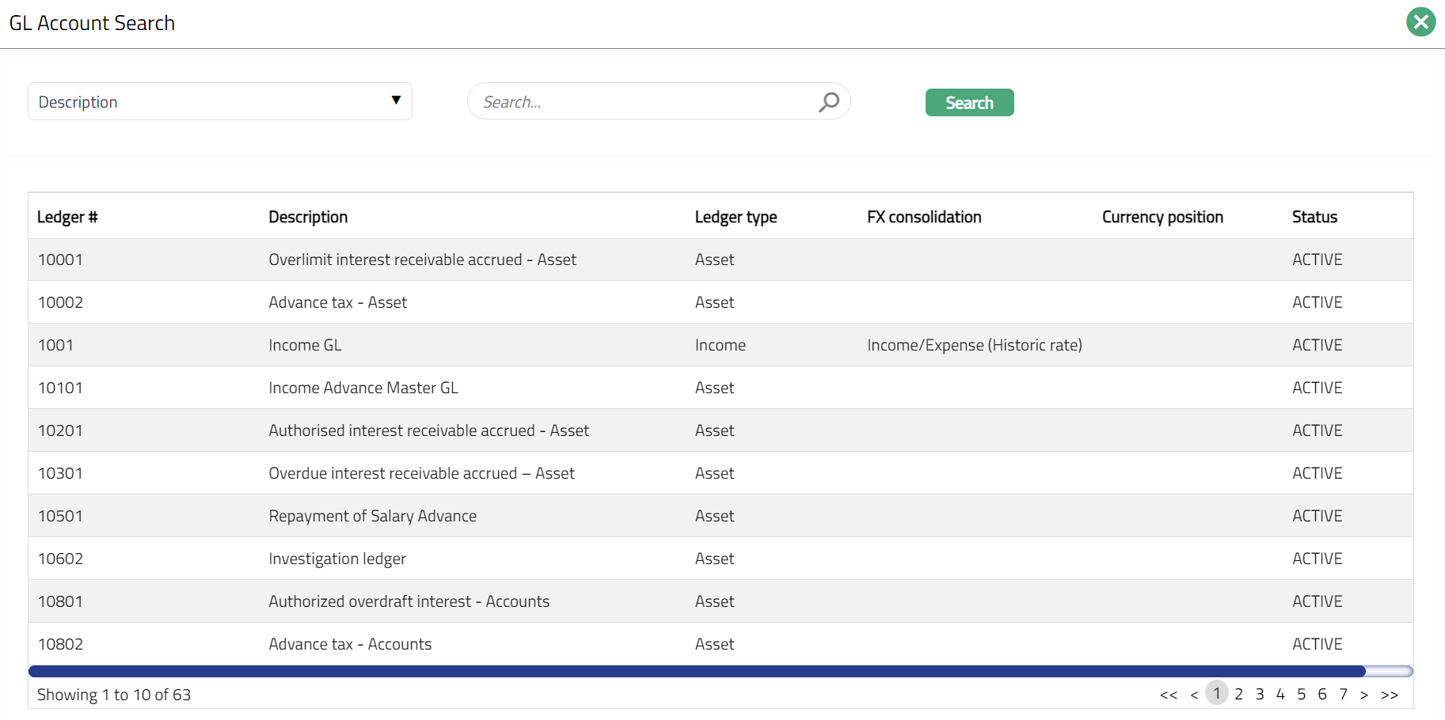Screen dimensions: 1445x720
Task: Jump to the last results page
Action: pyautogui.click(x=1390, y=695)
